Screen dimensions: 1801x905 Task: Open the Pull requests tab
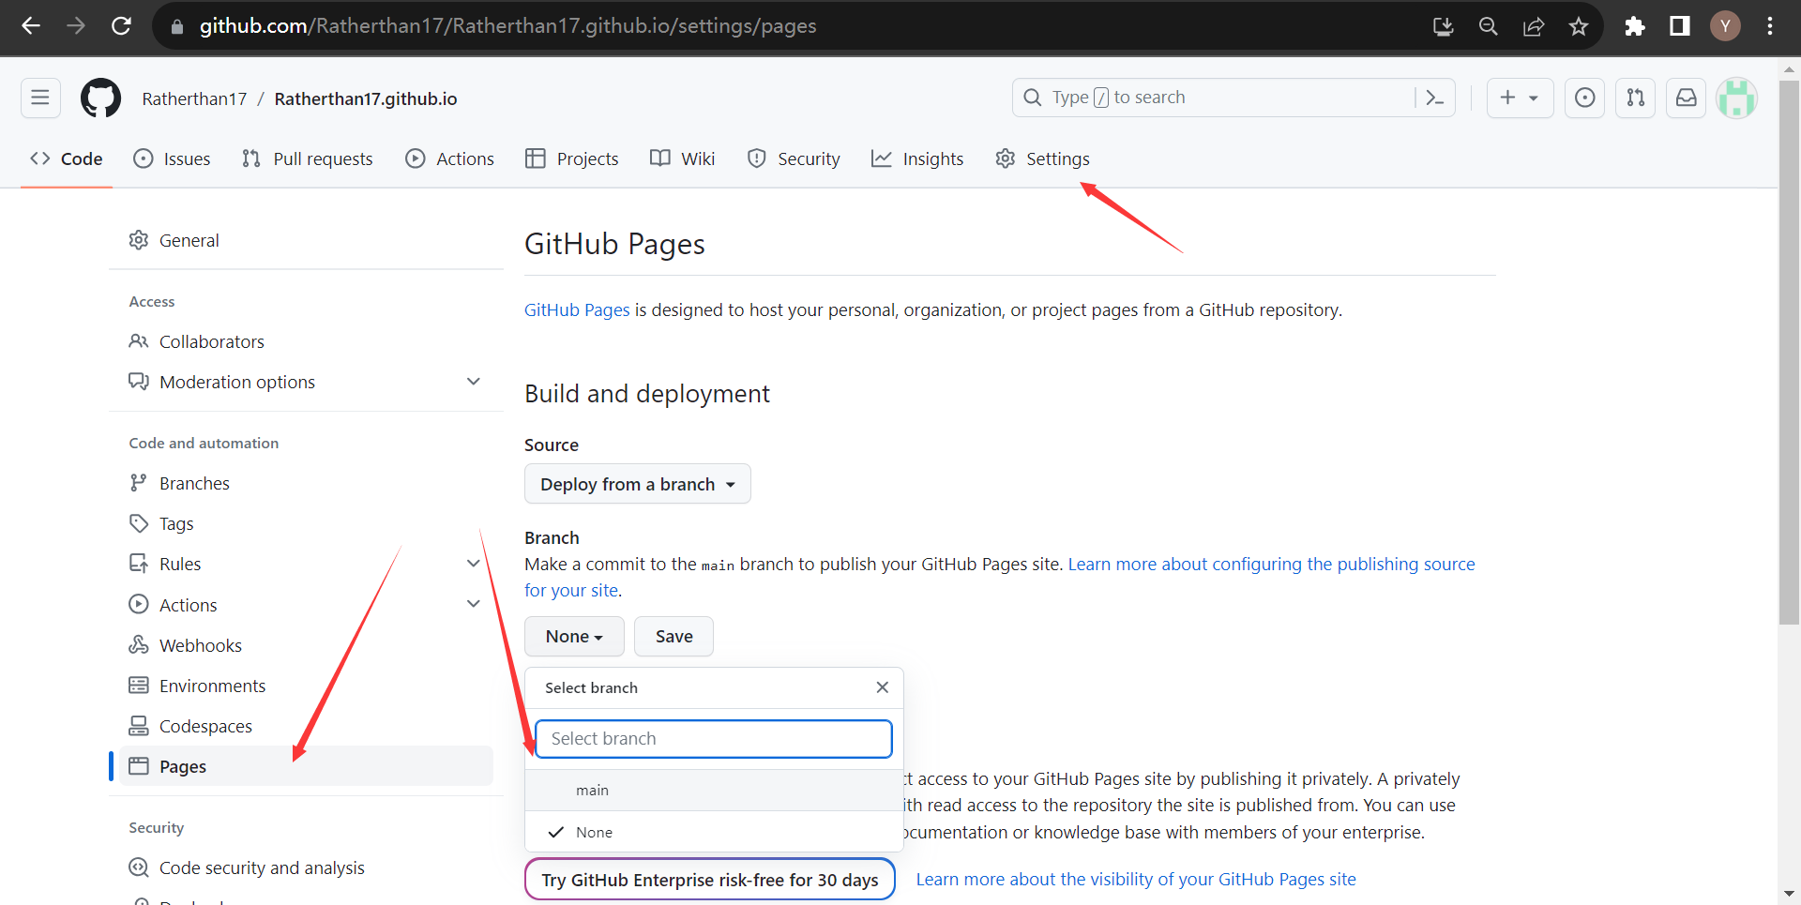point(307,158)
